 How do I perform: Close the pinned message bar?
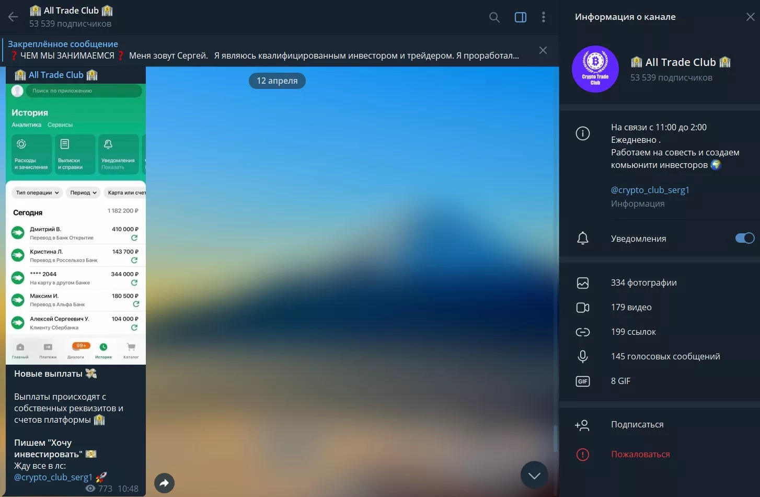coord(543,50)
